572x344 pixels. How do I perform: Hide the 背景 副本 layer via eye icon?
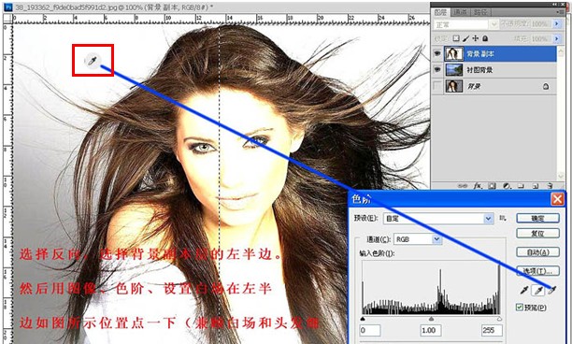(x=437, y=54)
